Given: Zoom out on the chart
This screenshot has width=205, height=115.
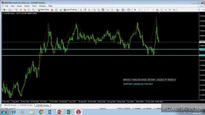Looking at the screenshot, I should 99,10.
